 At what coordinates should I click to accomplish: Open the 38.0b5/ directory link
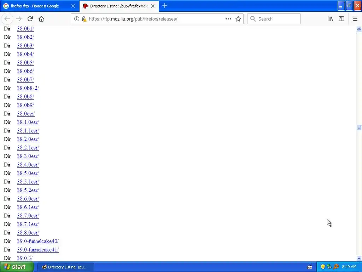click(25, 63)
